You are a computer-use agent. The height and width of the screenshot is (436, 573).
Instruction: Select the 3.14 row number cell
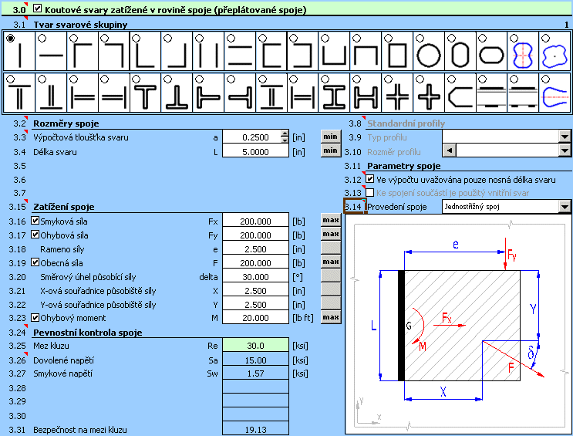pyautogui.click(x=354, y=207)
